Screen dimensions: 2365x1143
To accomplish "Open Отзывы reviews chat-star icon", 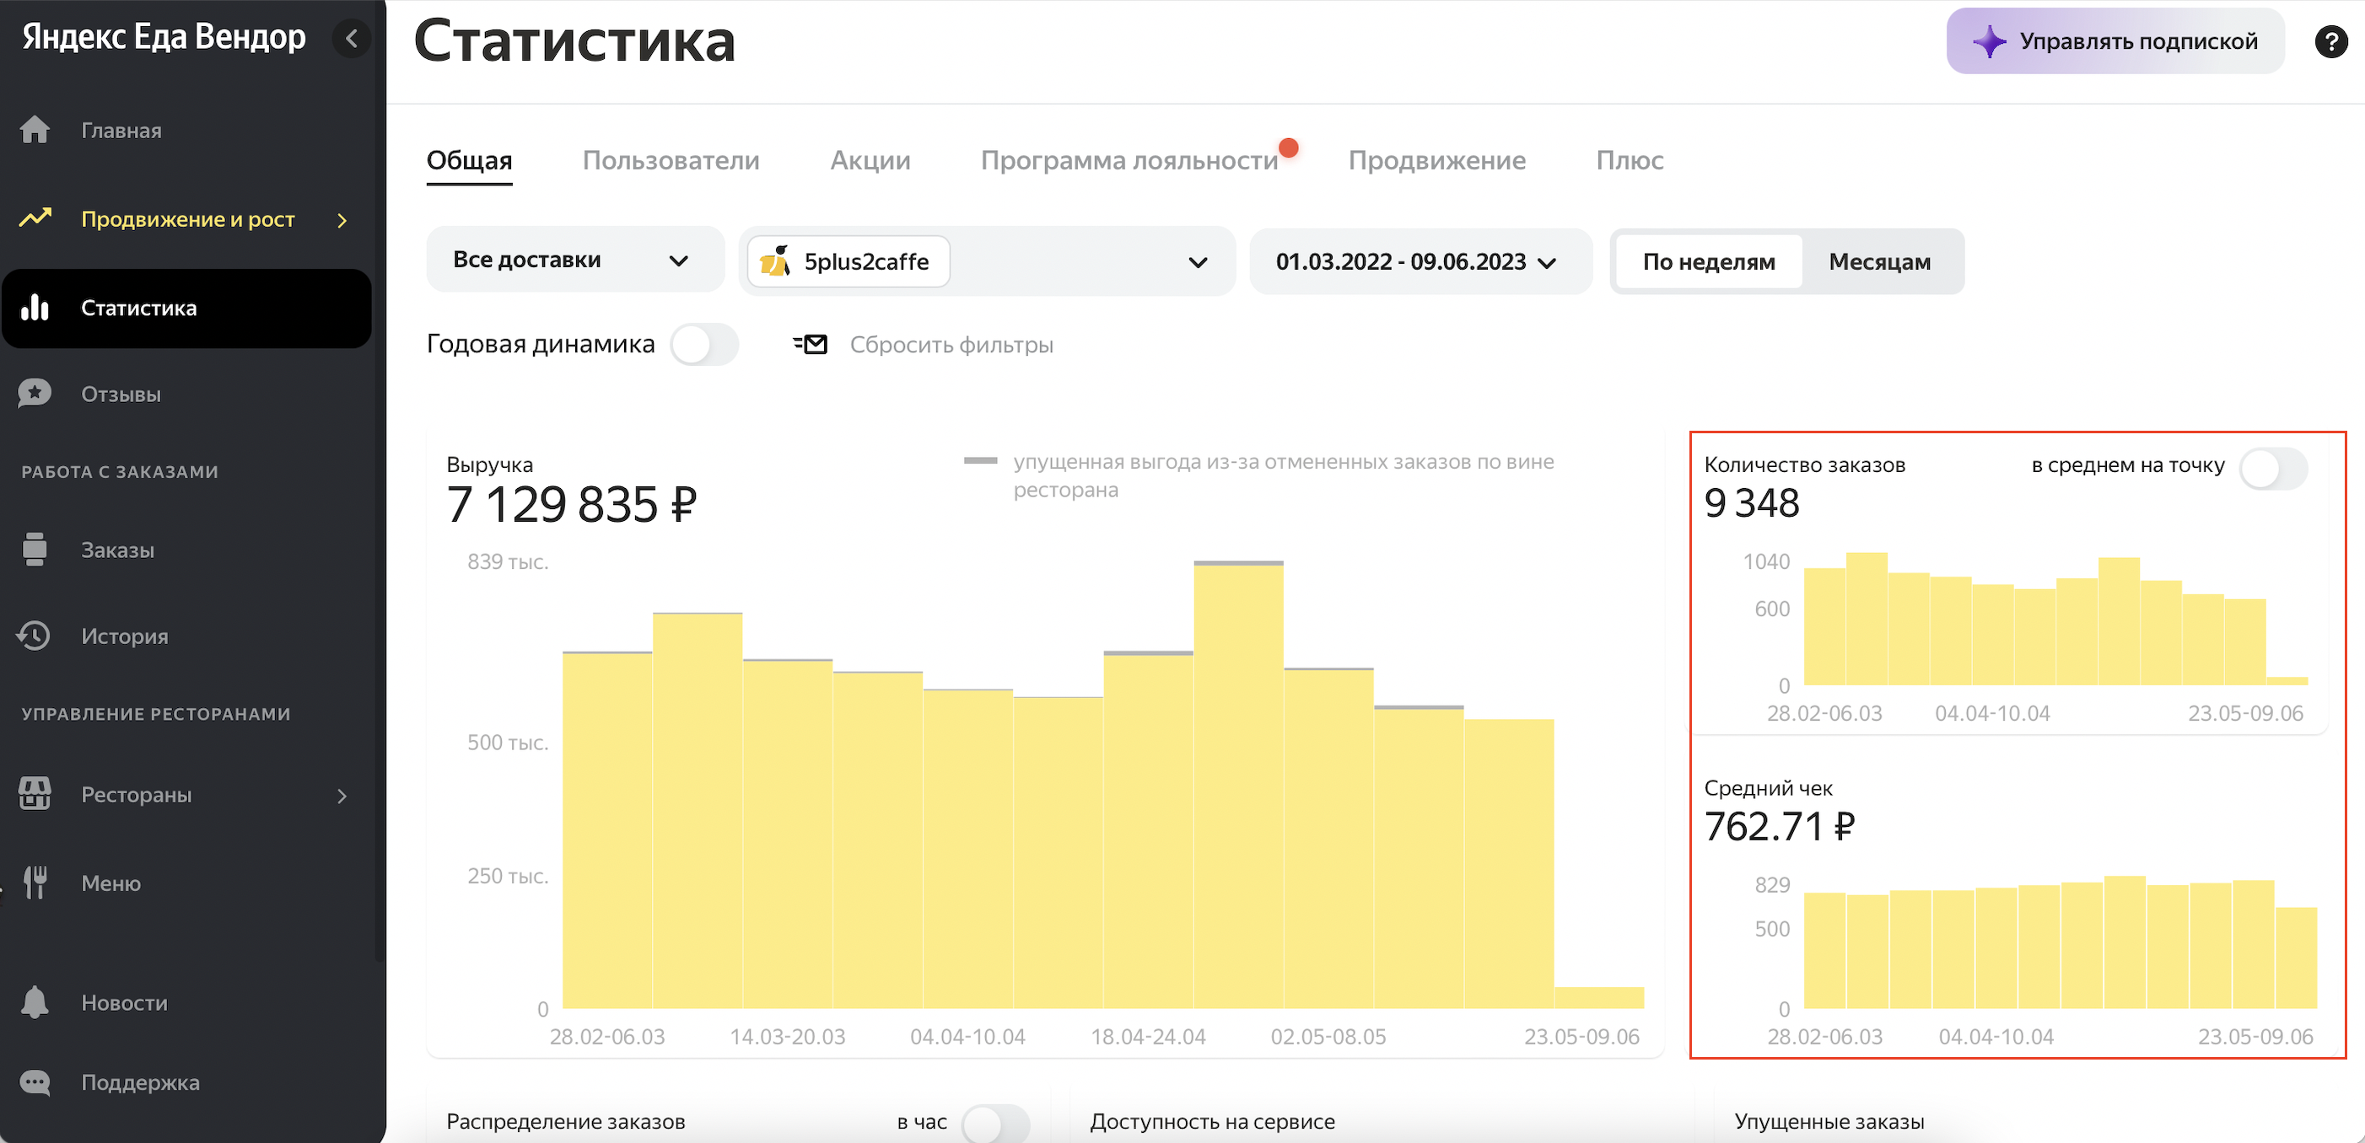I will (35, 394).
